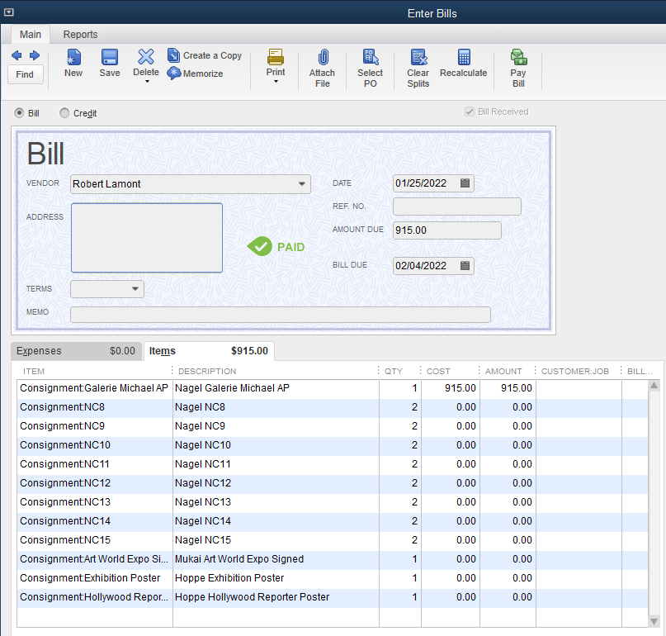Open the Terms dropdown

(135, 289)
